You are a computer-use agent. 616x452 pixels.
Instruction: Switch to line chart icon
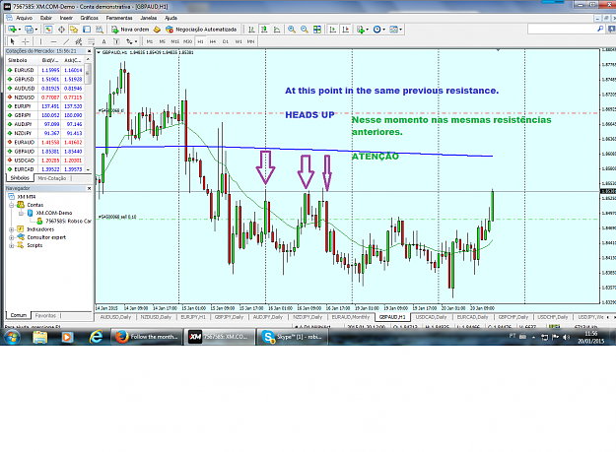pos(277,30)
